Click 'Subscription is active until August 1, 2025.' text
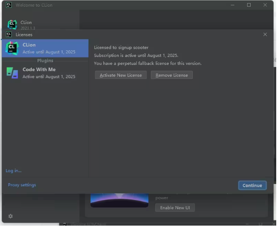The image size is (278, 226). (x=136, y=55)
